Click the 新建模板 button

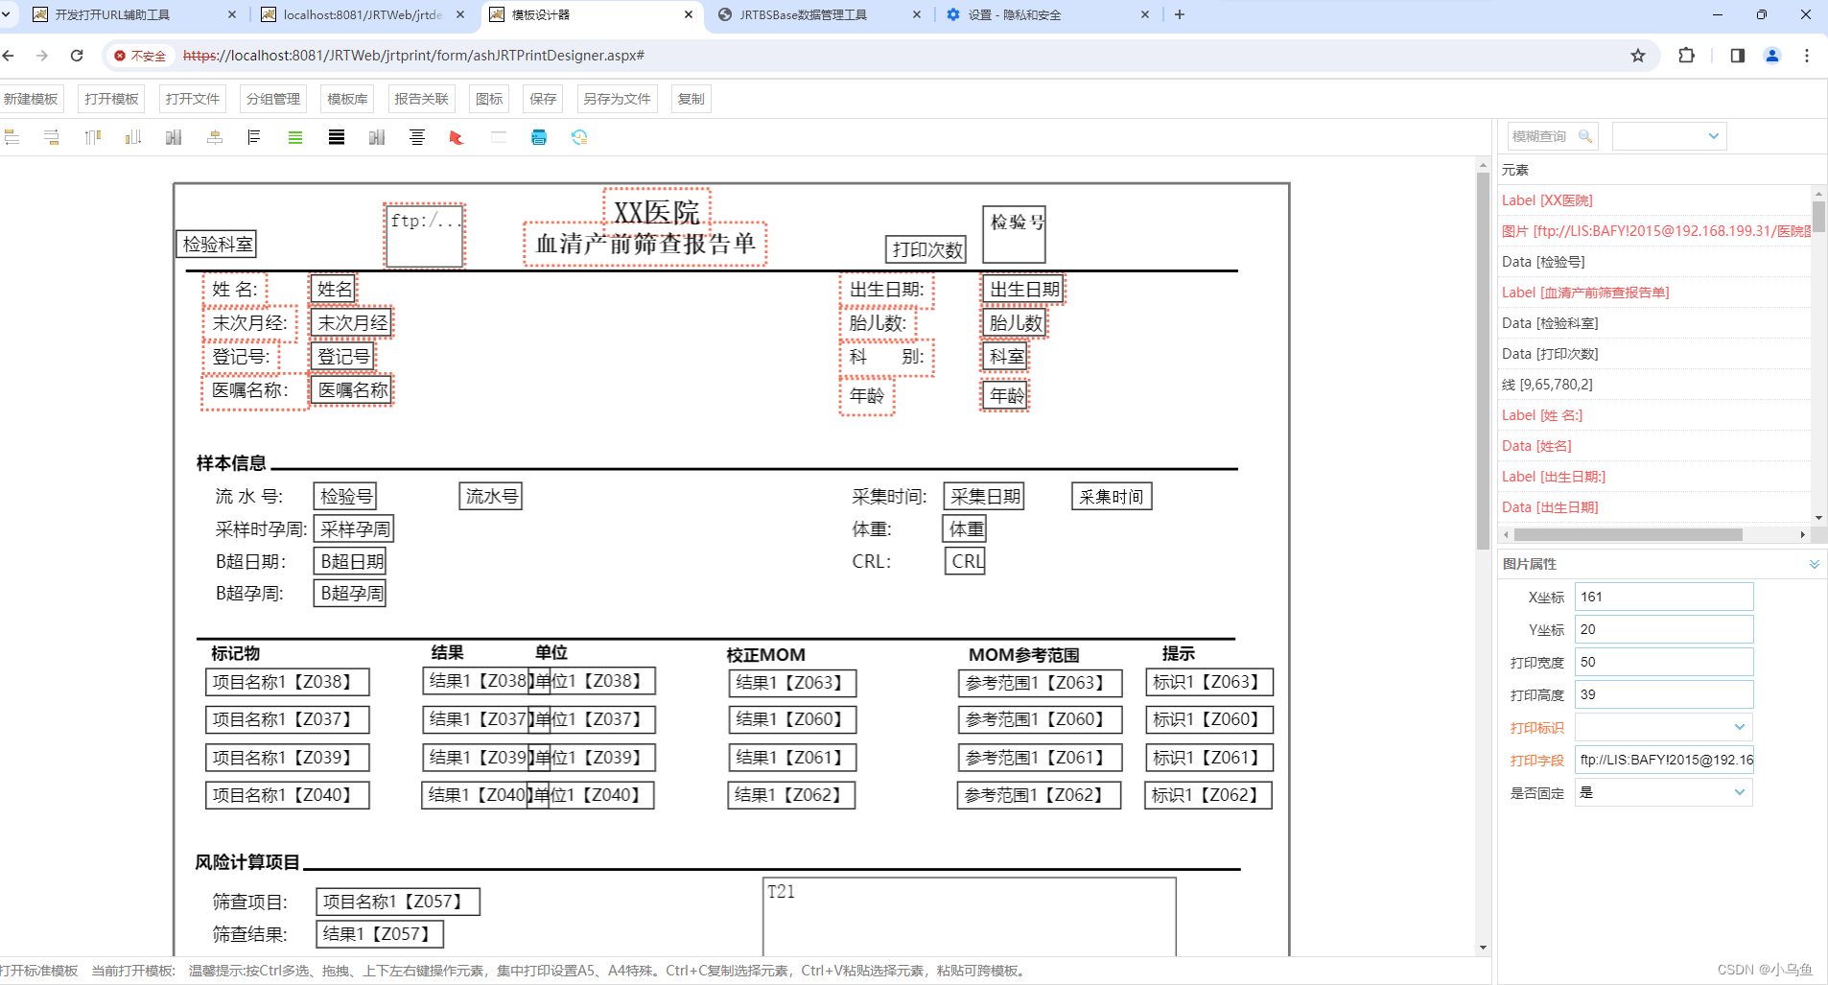tap(31, 99)
